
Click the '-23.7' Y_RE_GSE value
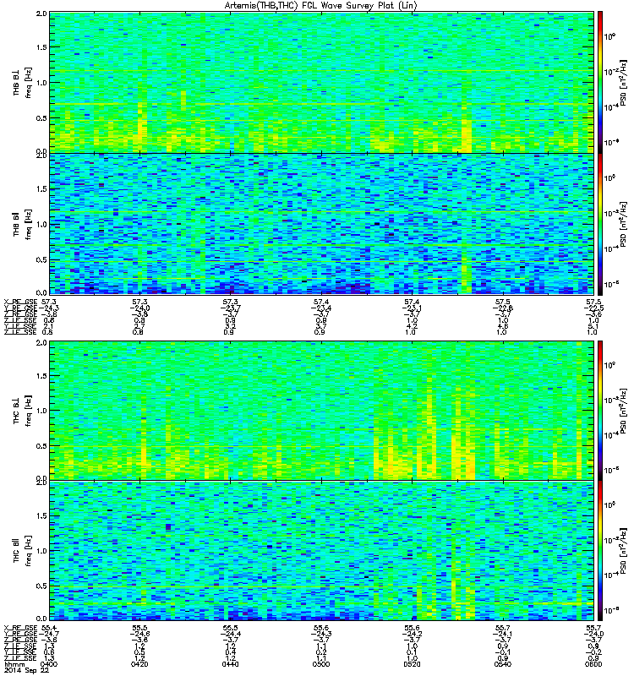pos(230,308)
